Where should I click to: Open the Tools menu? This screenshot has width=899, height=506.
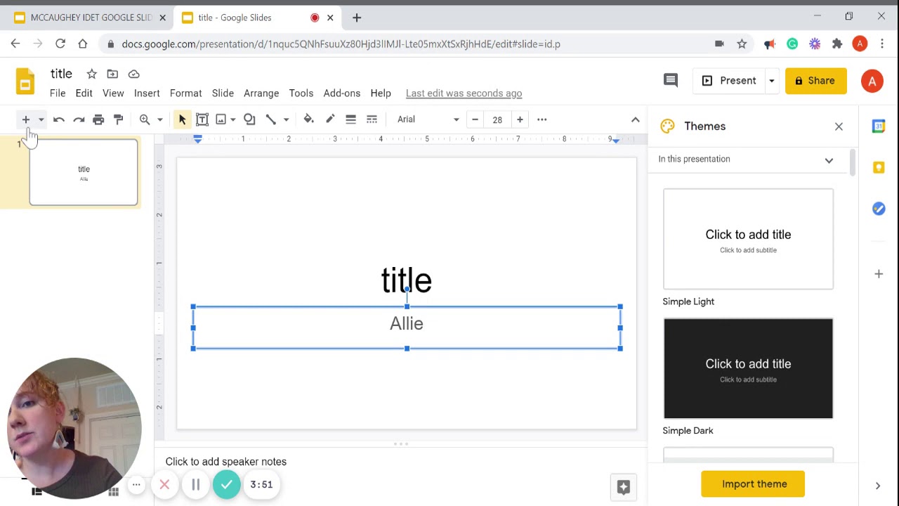(x=301, y=93)
